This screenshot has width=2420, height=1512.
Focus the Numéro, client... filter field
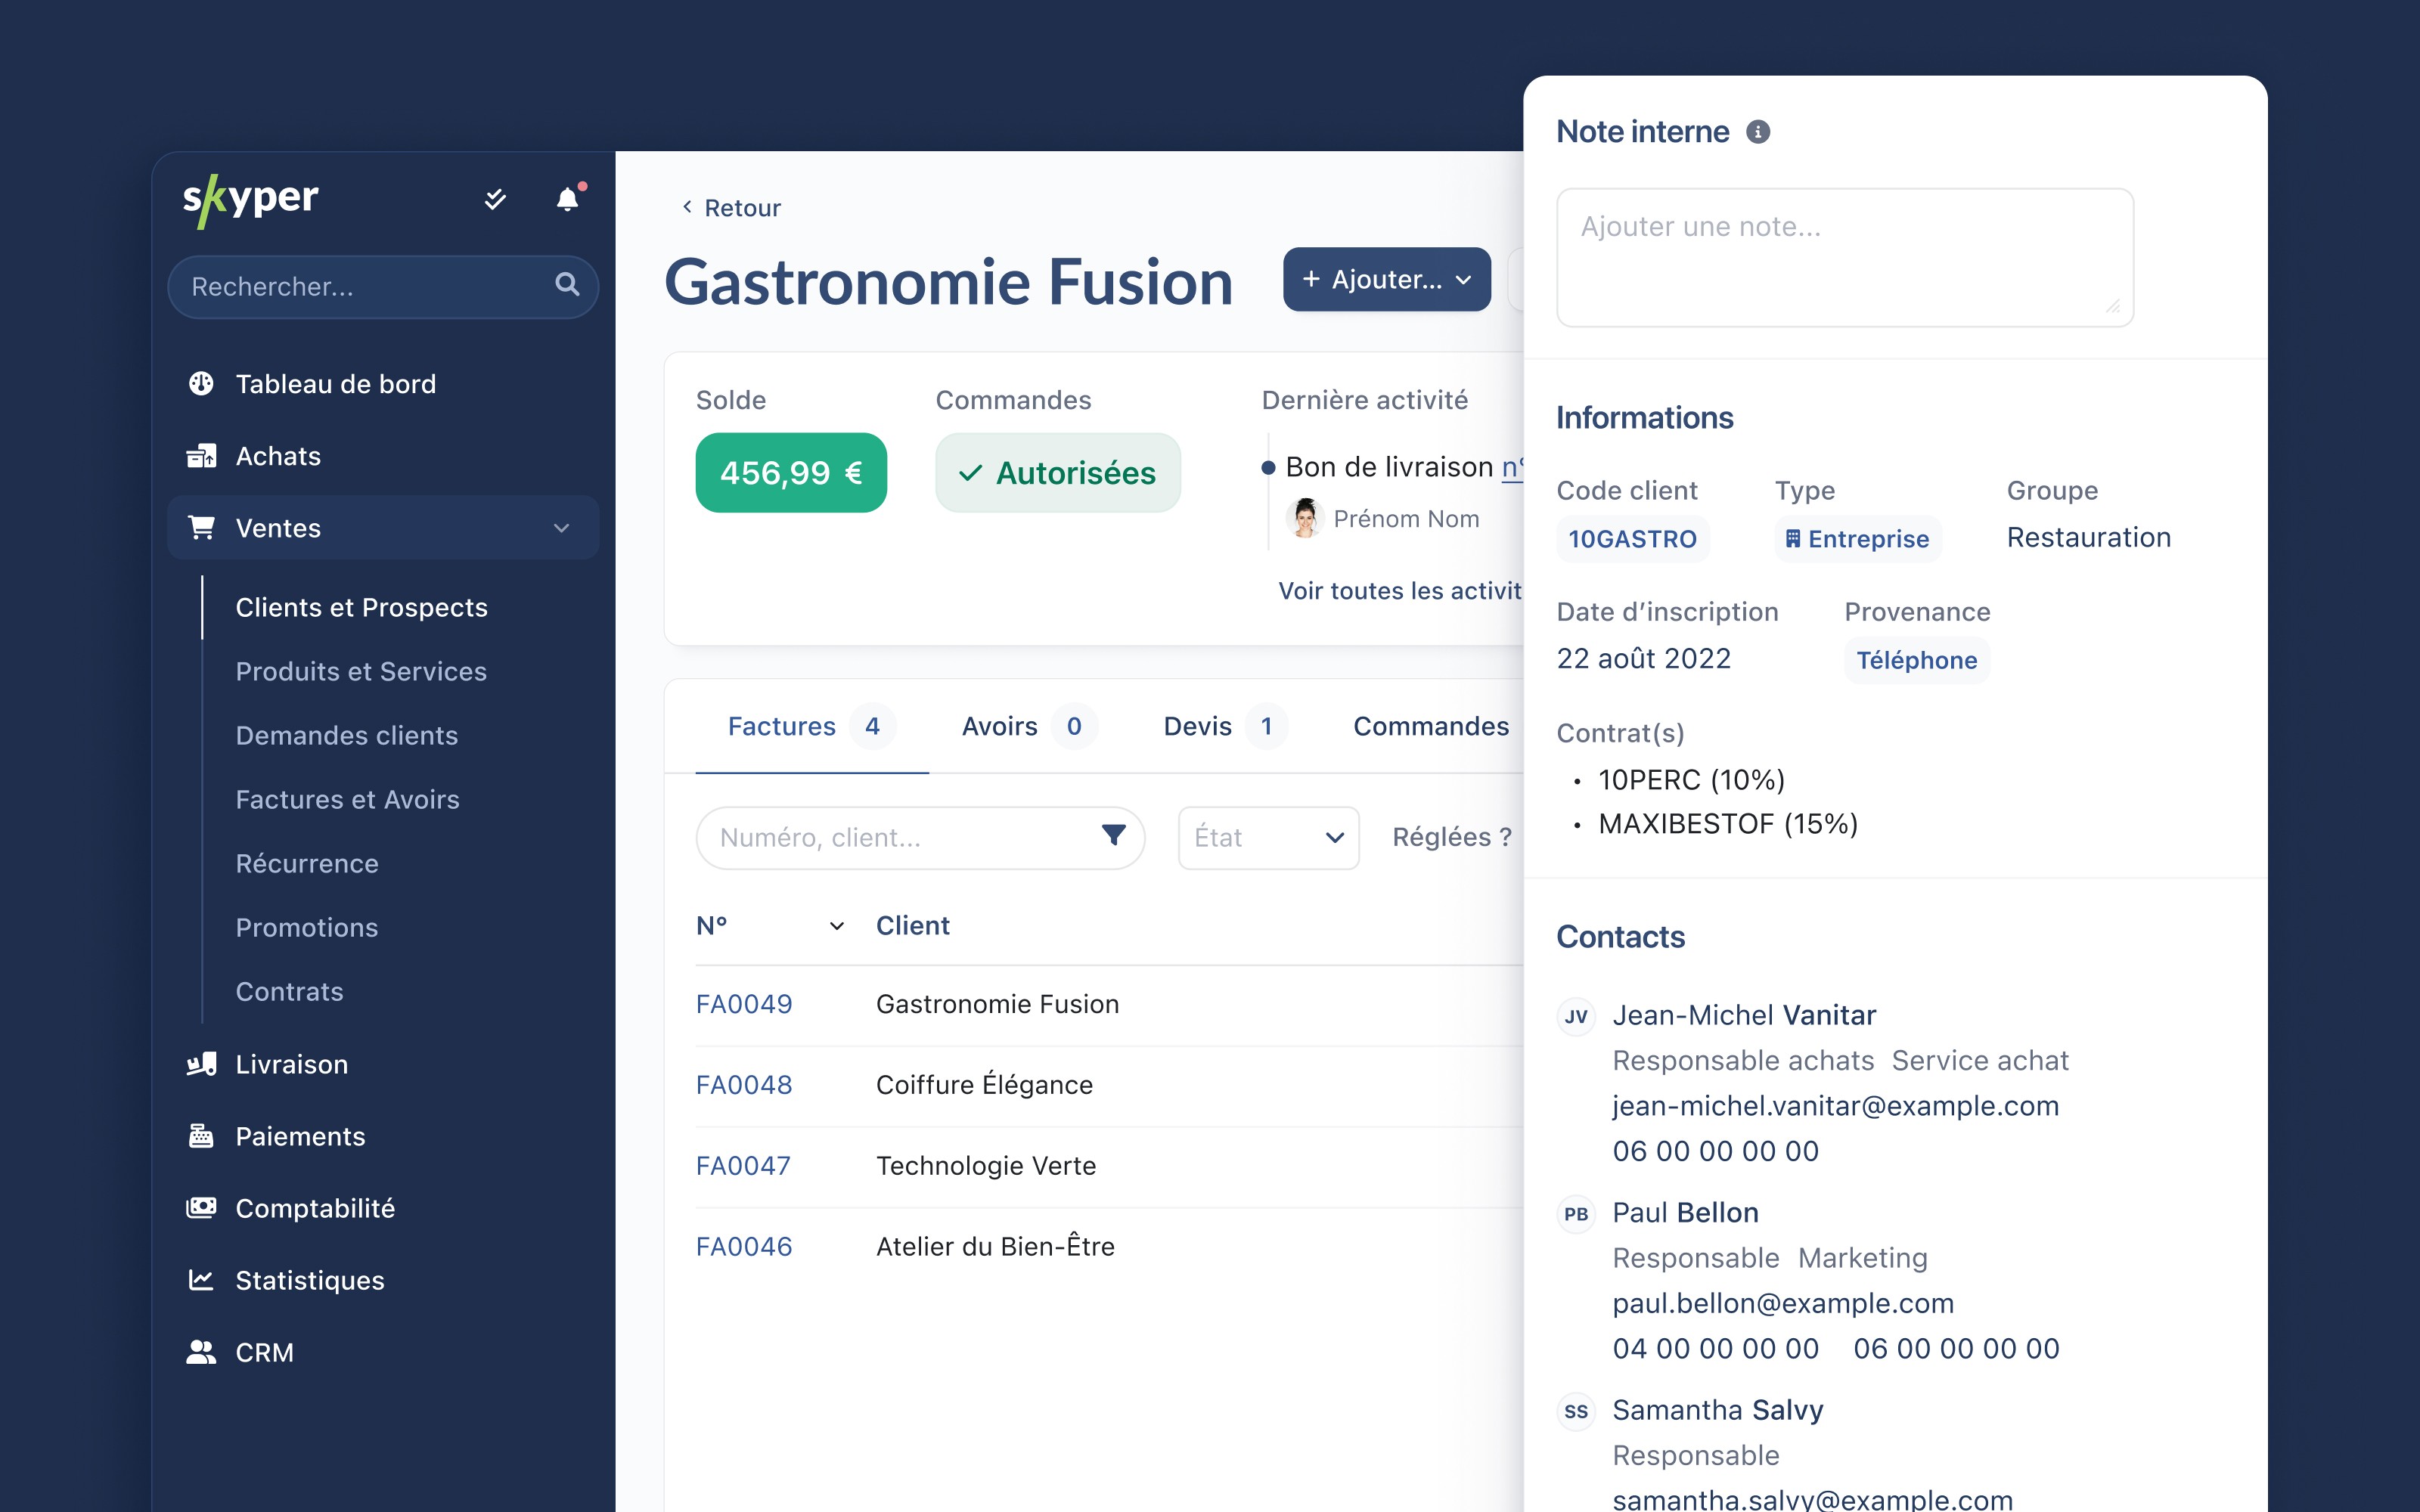tap(920, 837)
